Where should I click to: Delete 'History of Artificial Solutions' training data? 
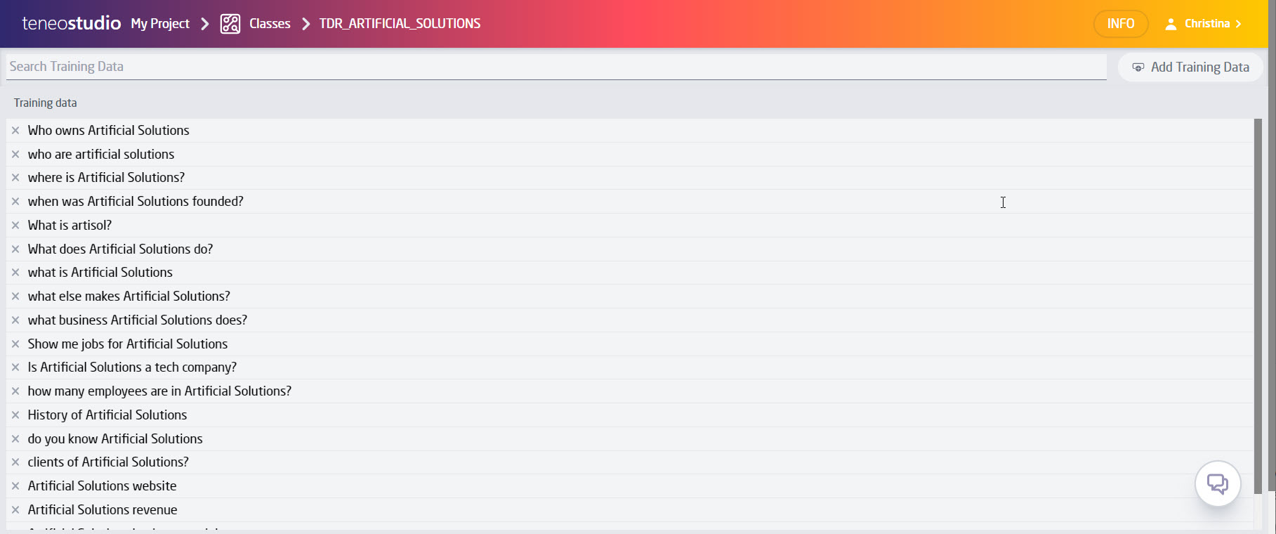click(x=15, y=415)
